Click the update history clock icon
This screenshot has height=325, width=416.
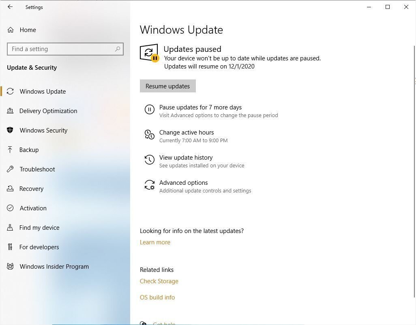(149, 160)
